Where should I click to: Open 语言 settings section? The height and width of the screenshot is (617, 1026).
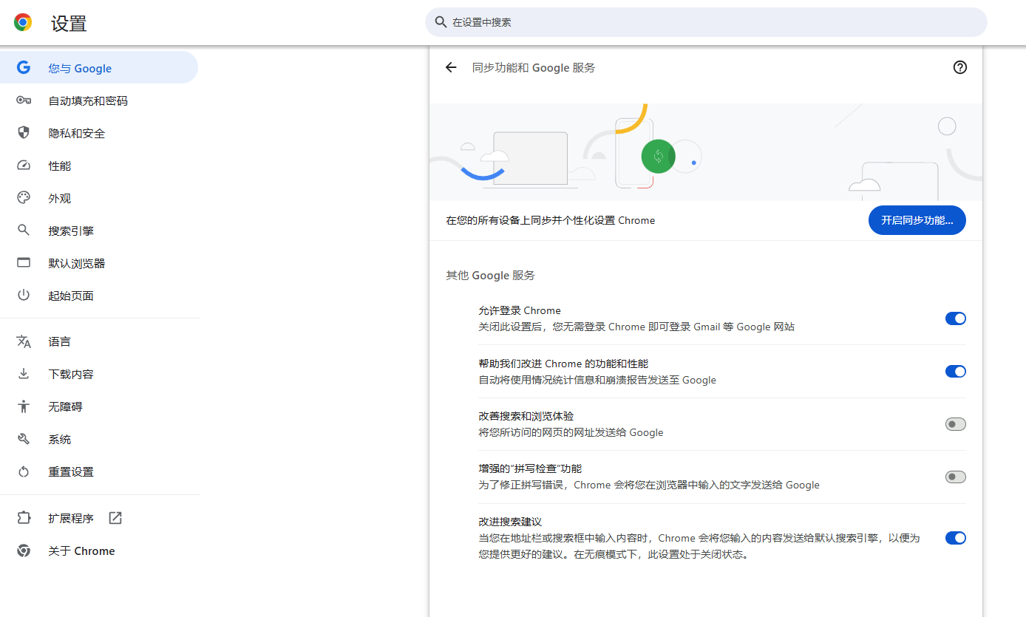[99, 341]
